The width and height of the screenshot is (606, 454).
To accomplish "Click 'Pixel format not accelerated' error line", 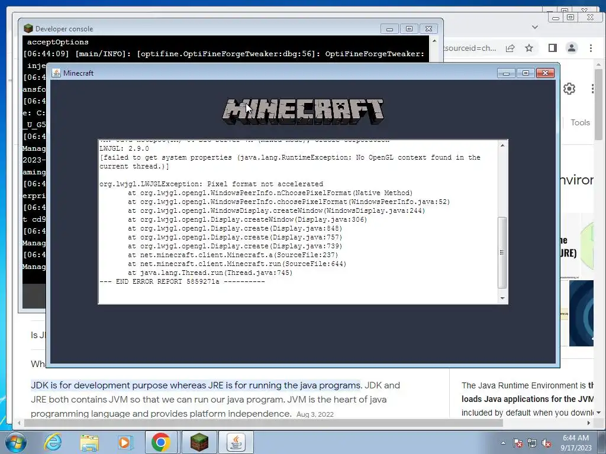I will pos(211,184).
